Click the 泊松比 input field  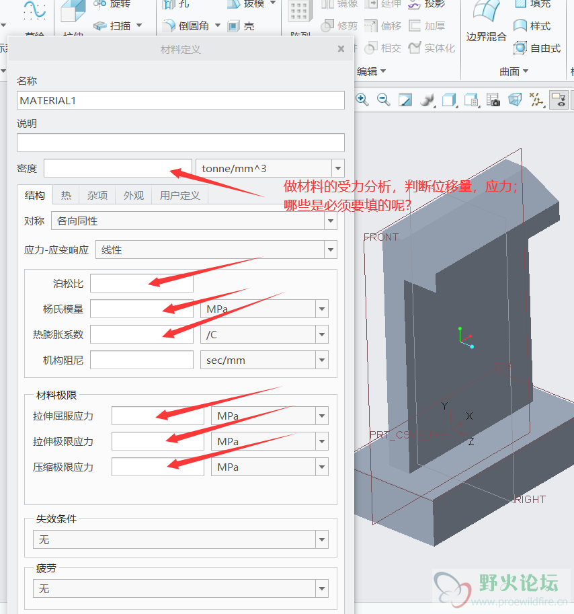click(x=142, y=283)
